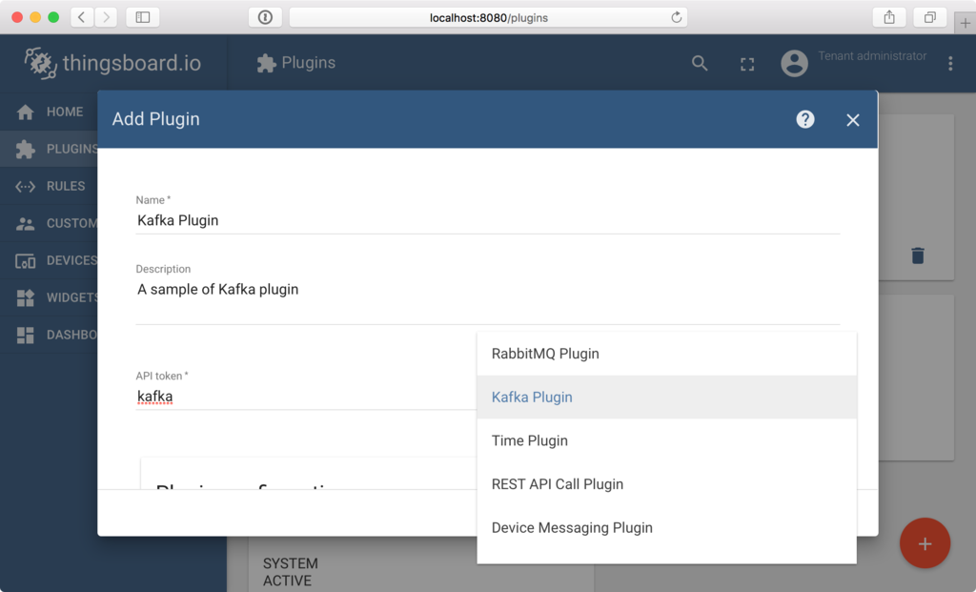Open Rules in sidebar
This screenshot has height=592, width=976.
[49, 186]
